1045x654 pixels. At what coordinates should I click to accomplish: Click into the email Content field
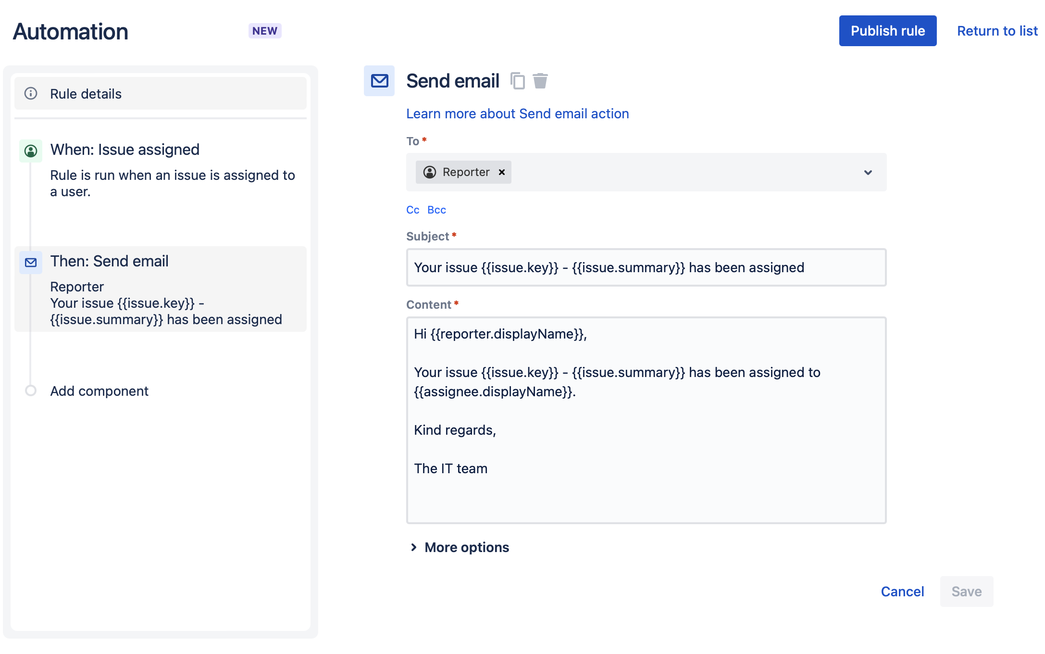tap(646, 418)
